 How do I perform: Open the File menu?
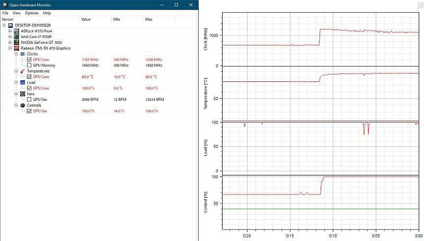click(x=5, y=13)
